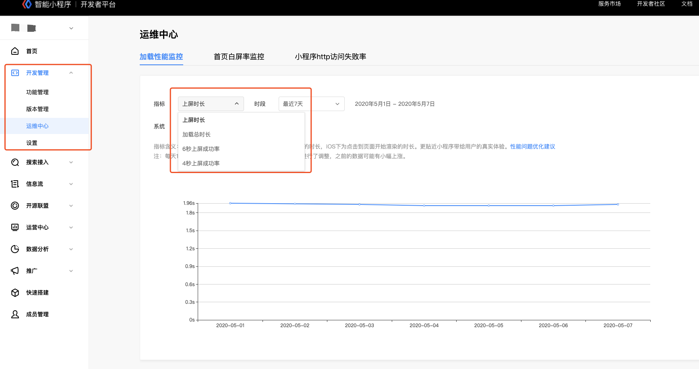Screen dimensions: 699x369
Task: Click the 运营中心 monitor icon
Action: (x=15, y=227)
